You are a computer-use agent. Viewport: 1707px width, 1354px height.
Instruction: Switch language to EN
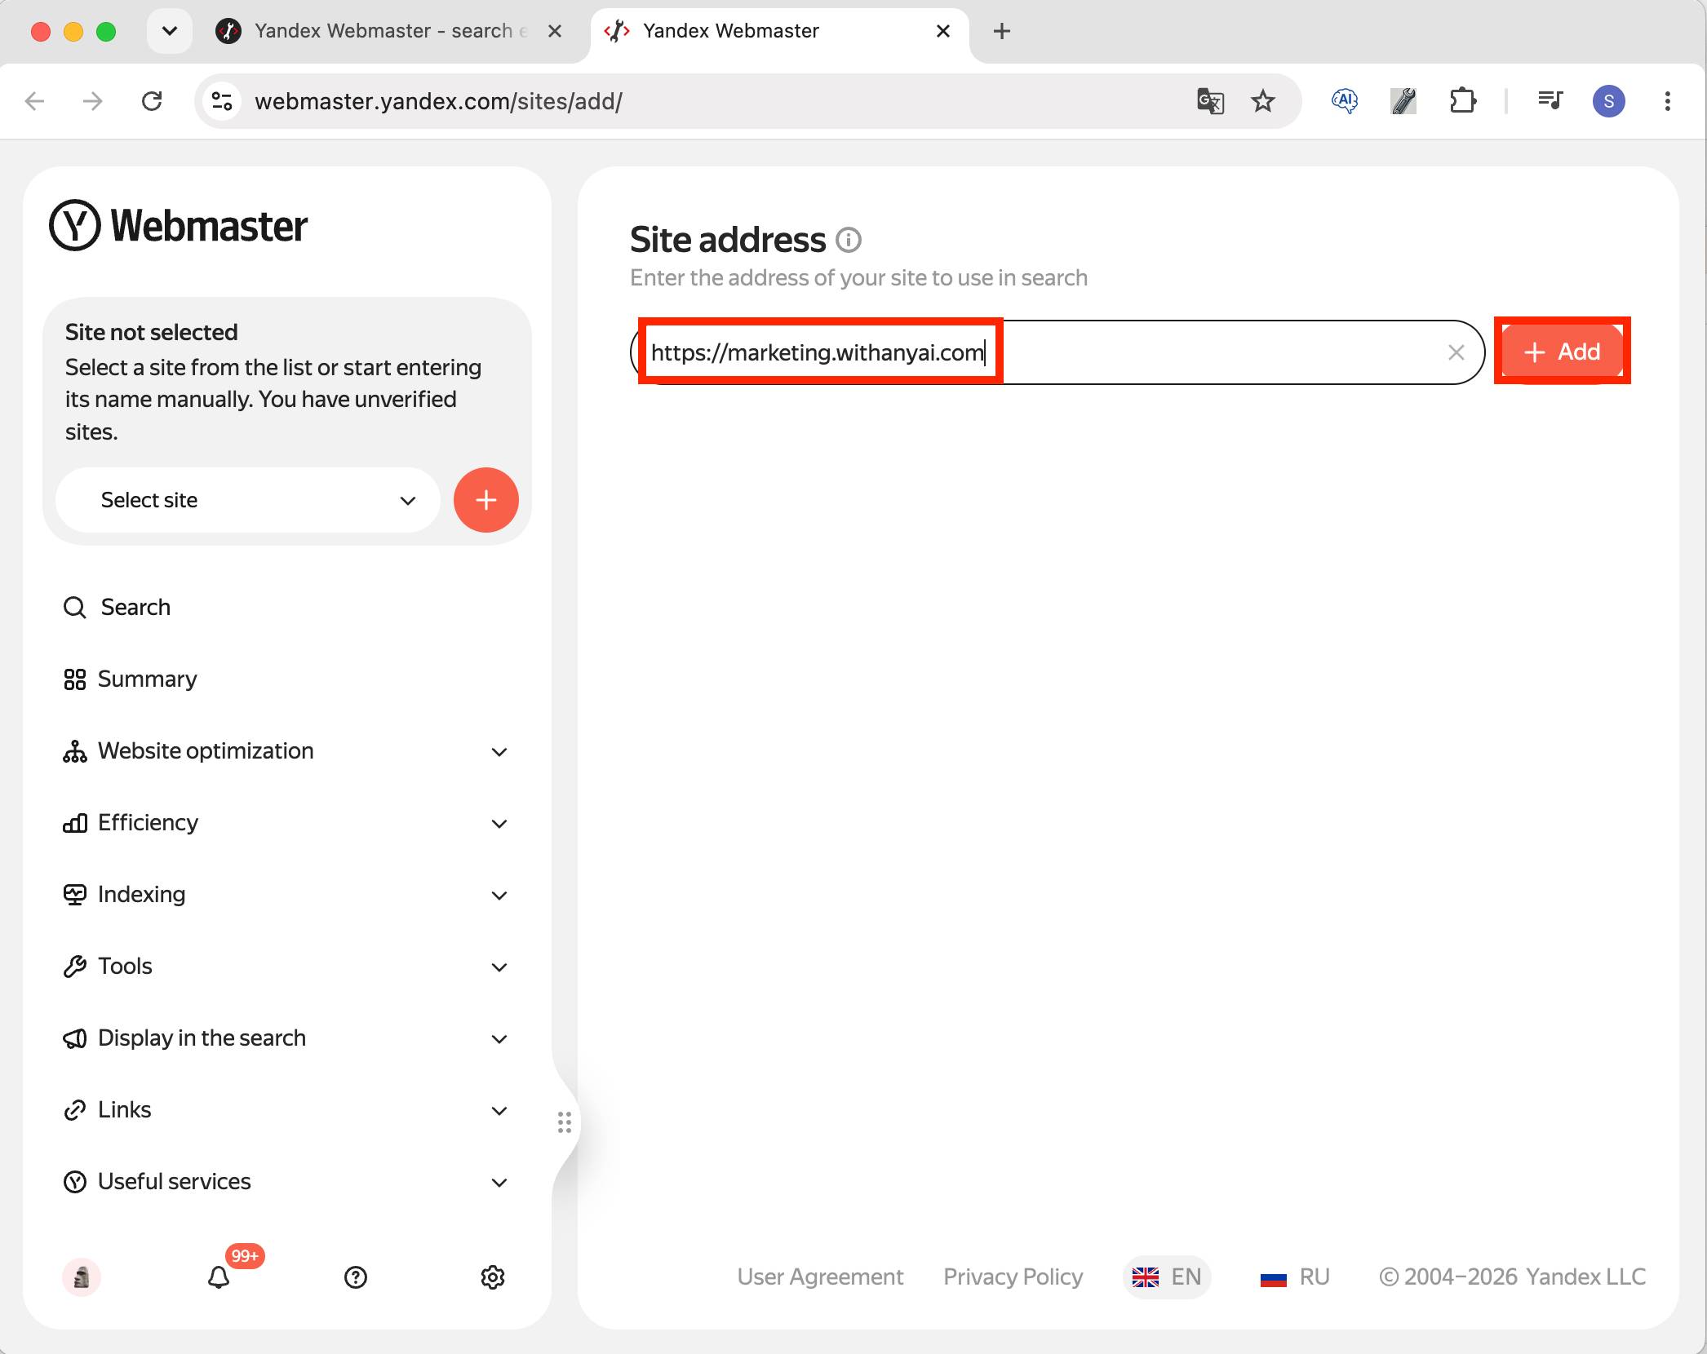[1167, 1277]
